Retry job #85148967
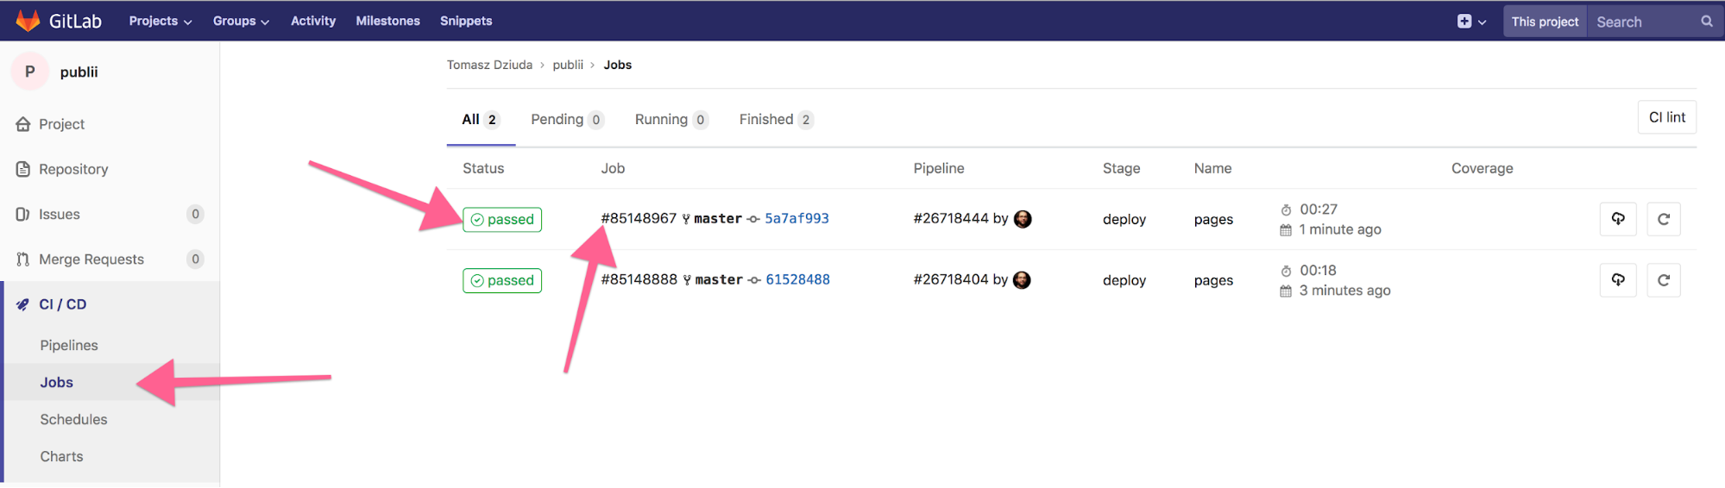 tap(1663, 219)
